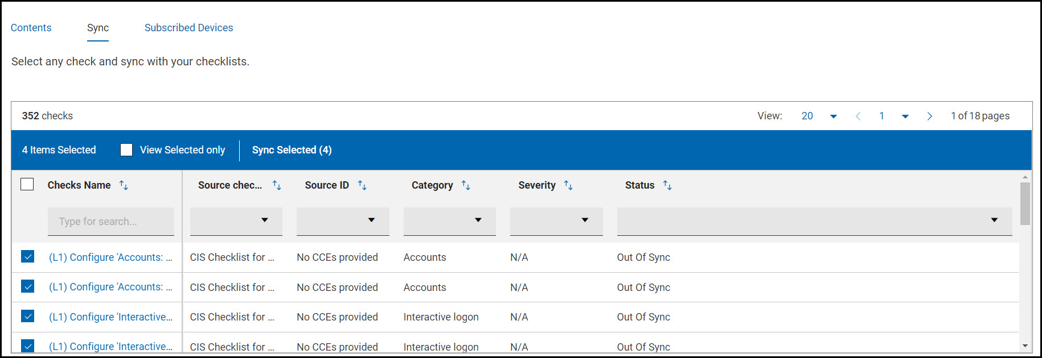Focus the Checks Name search field
Screen dimensions: 1042x358
click(111, 221)
